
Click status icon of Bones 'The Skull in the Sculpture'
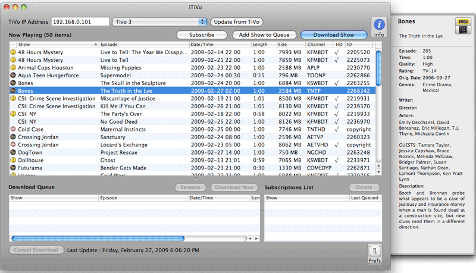tap(12, 83)
